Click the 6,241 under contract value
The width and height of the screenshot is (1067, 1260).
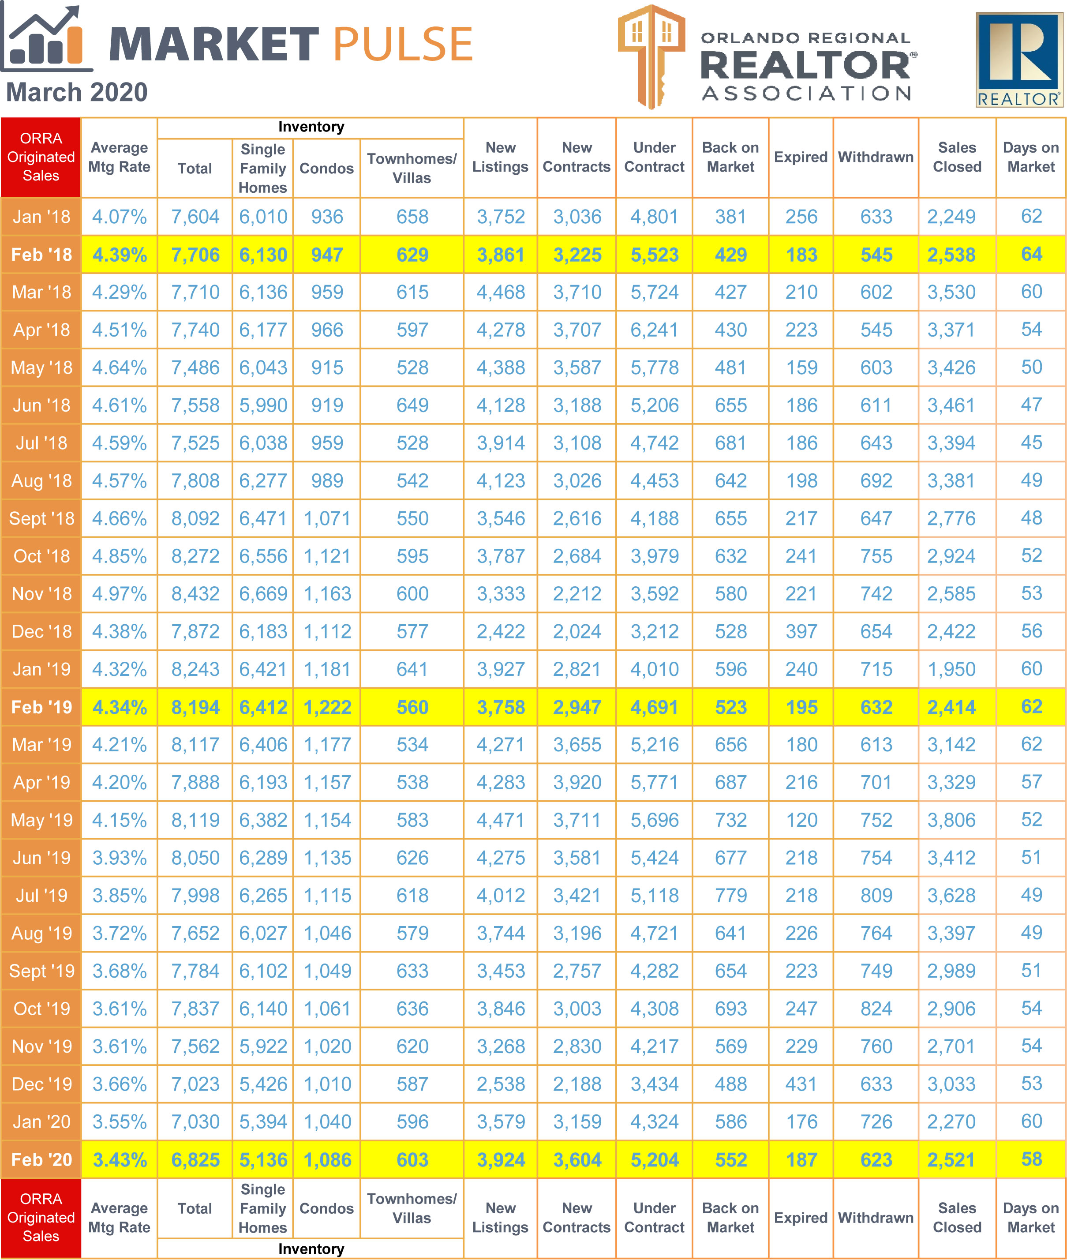[655, 330]
